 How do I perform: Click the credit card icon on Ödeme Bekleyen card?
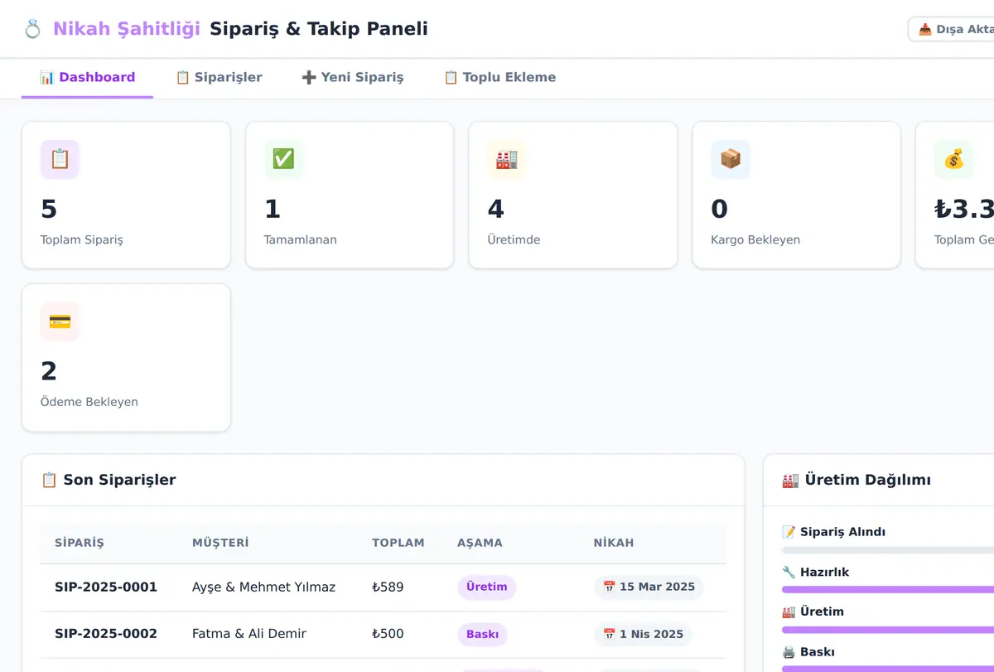tap(60, 321)
